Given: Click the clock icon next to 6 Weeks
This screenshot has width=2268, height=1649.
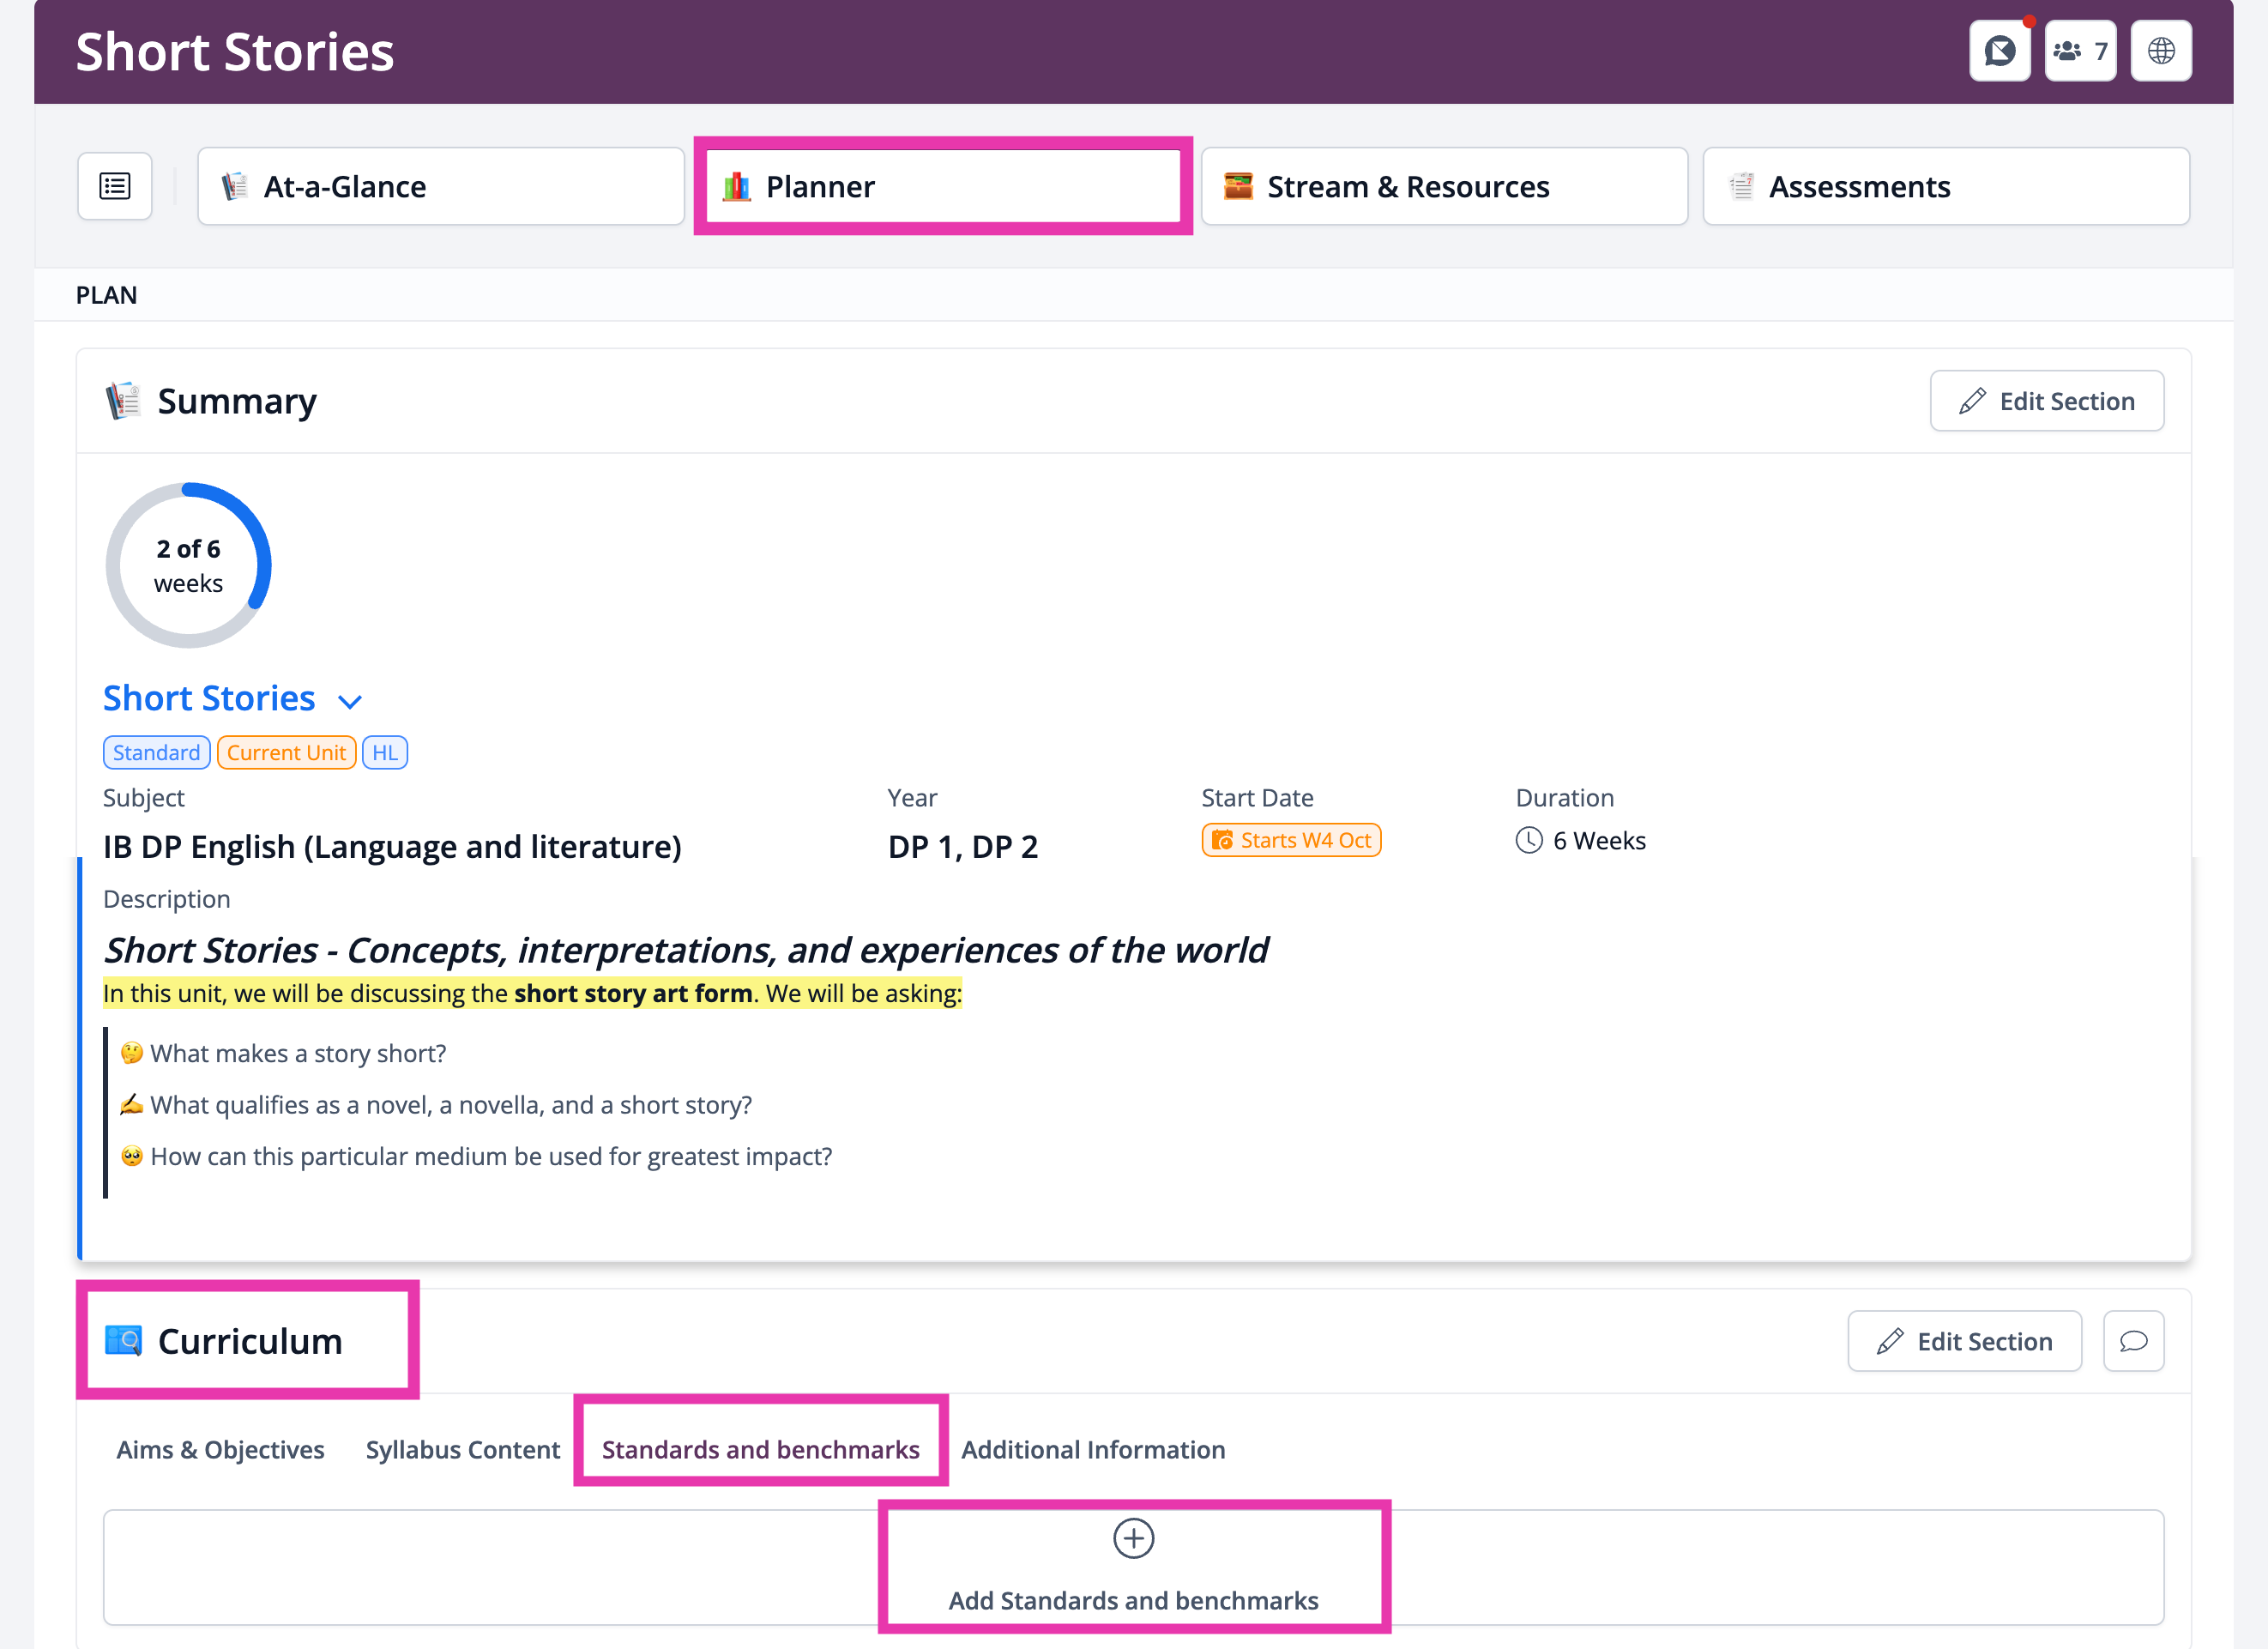Looking at the screenshot, I should click(x=1529, y=841).
